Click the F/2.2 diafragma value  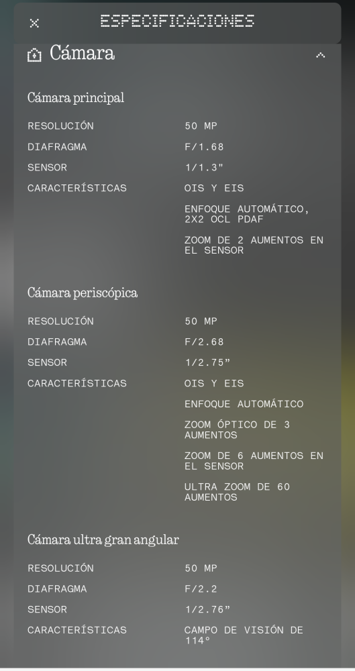tap(201, 589)
